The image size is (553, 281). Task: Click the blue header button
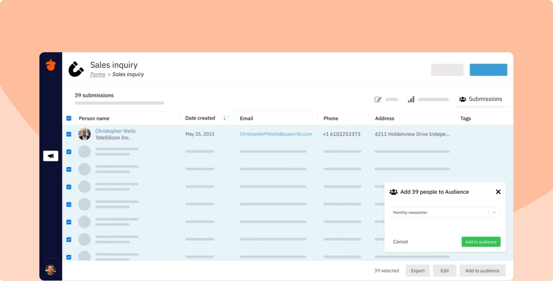[488, 70]
